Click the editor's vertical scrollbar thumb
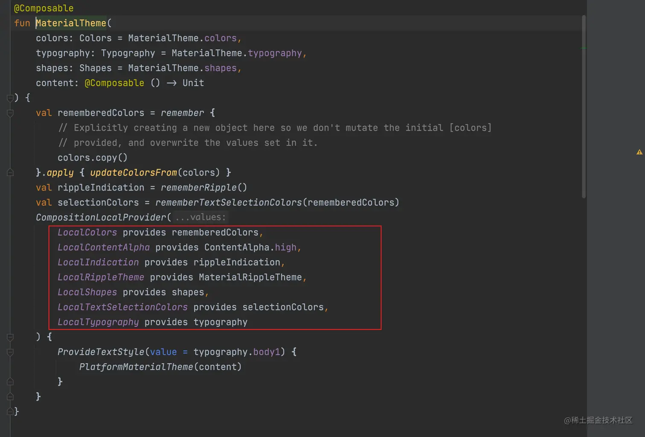The image size is (645, 437). [x=584, y=107]
